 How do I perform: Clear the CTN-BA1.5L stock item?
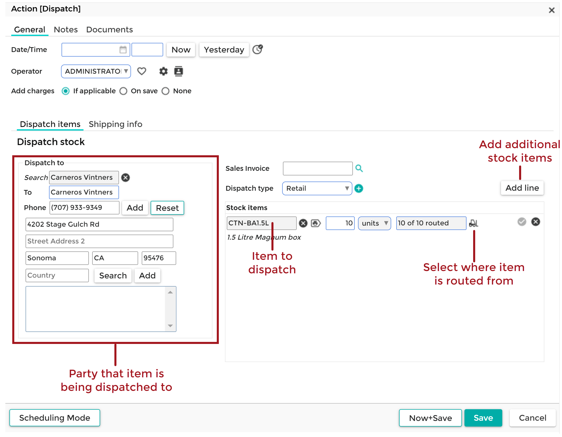pos(303,223)
